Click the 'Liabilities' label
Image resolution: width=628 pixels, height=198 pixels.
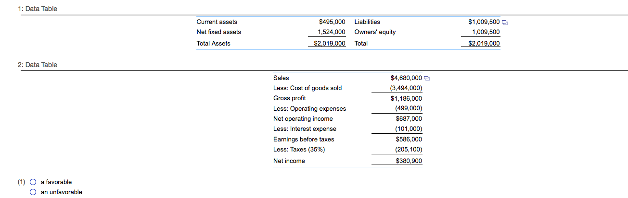click(367, 22)
